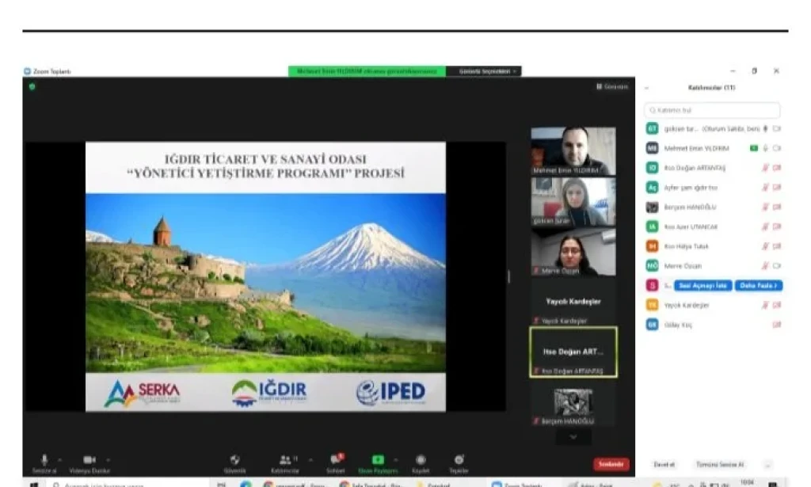Screen dimensions: 811x487
Task: Click Berçem HANOĞLU profile picture in list
Action: (653, 207)
